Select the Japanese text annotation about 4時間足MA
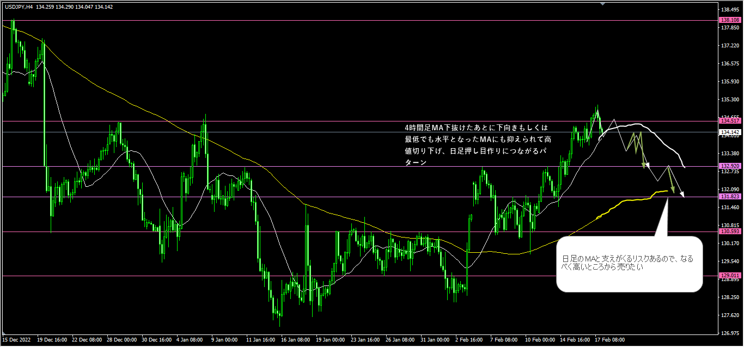Viewport: 744px width, 347px height. 474,144
